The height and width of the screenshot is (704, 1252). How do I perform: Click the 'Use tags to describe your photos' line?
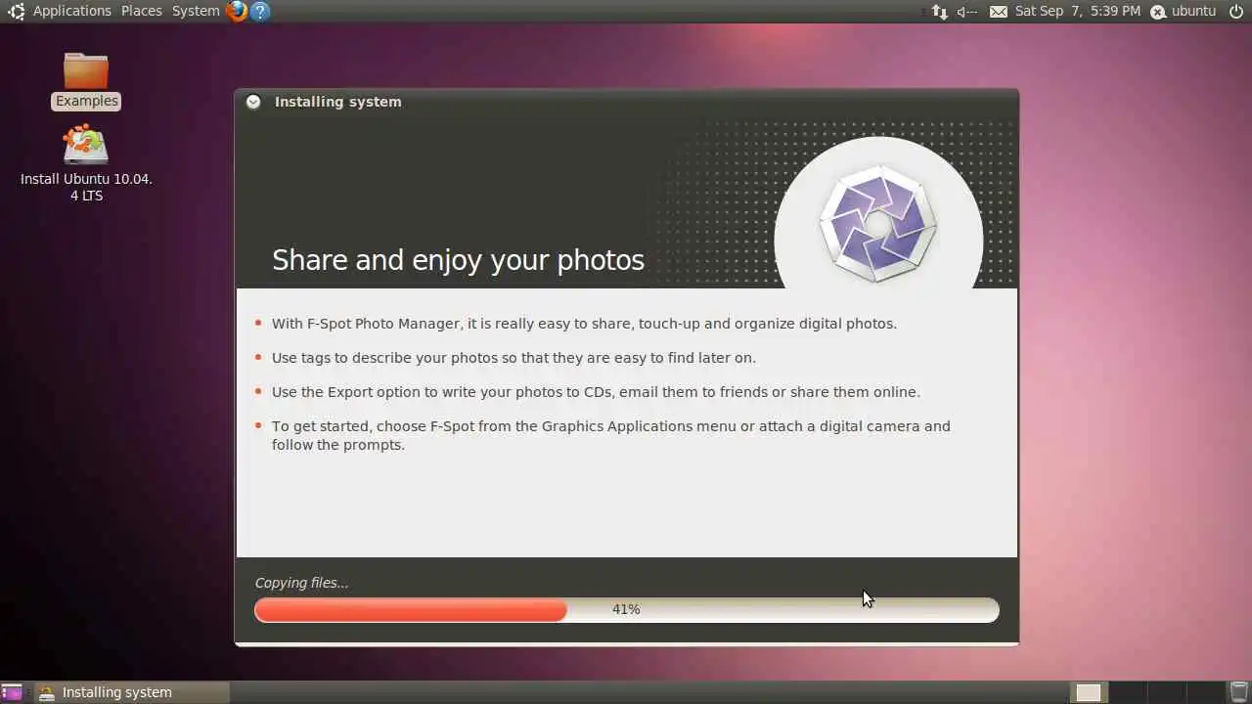pyautogui.click(x=514, y=358)
